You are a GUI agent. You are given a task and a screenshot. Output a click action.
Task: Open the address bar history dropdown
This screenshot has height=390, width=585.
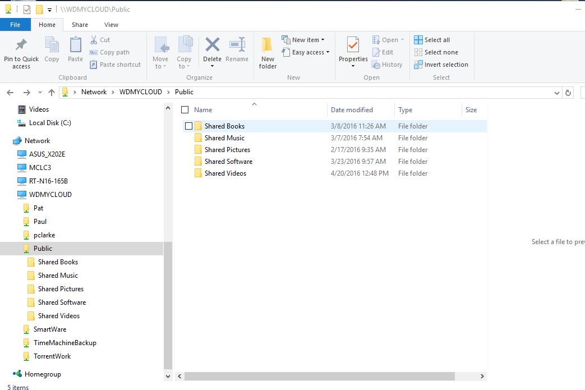556,93
